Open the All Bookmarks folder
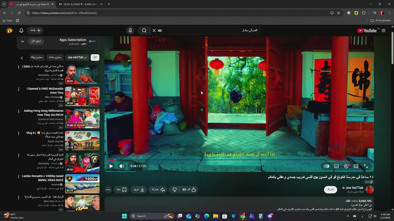Screen dimensions: 394x221 (x=381, y=21)
